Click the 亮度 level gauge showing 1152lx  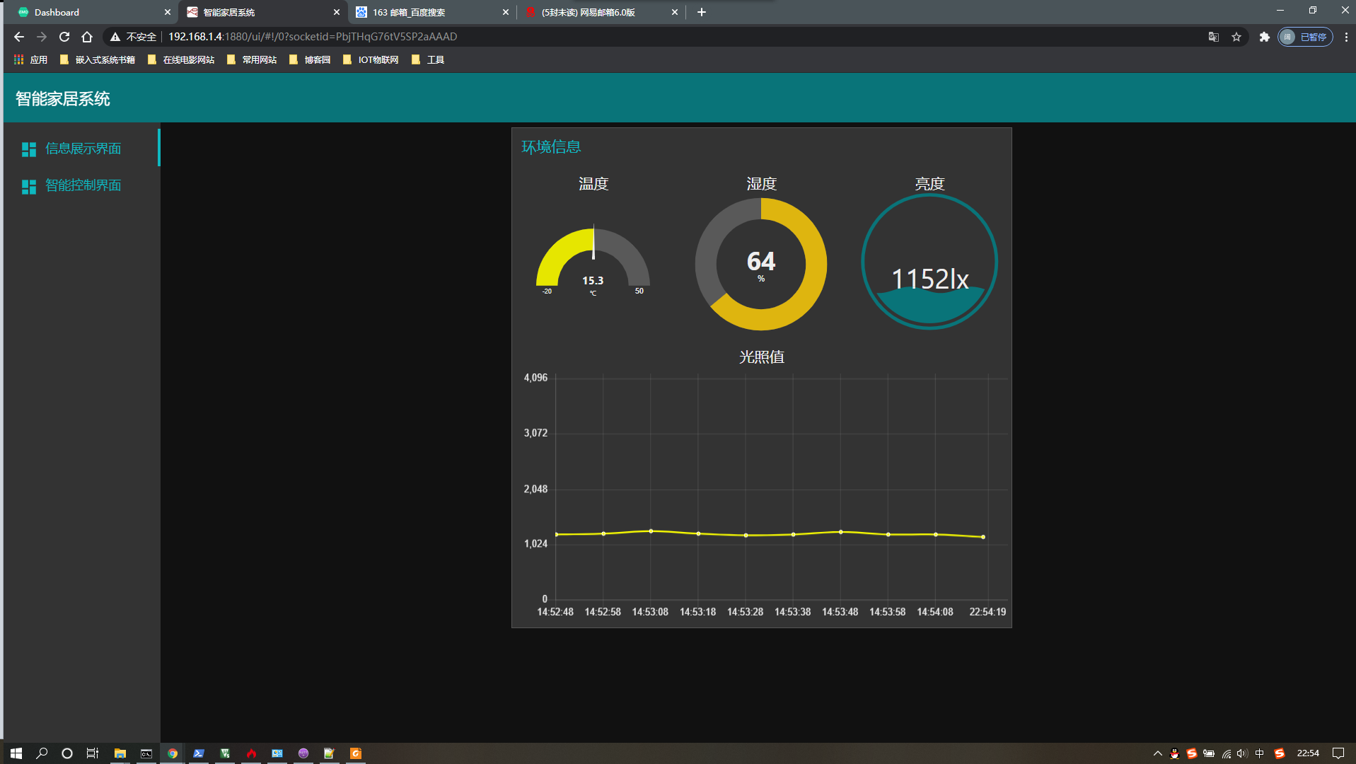[929, 262]
